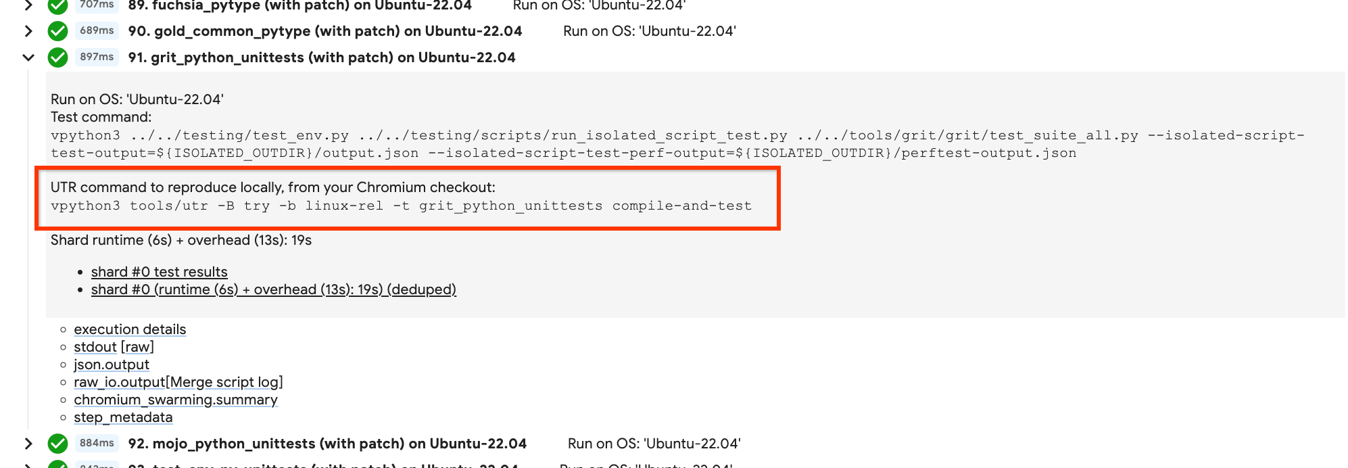Image resolution: width=1348 pixels, height=468 pixels.
Task: Collapse step 91 grit_python_unittests
Action: 28,57
